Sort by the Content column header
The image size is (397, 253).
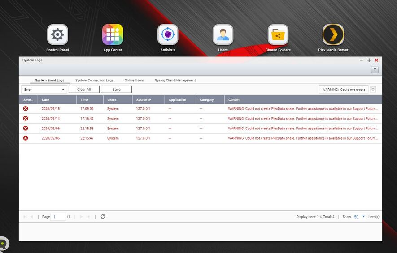coord(303,100)
